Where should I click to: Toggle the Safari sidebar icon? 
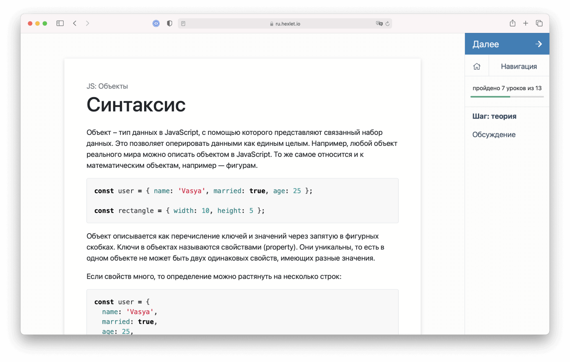tap(60, 24)
